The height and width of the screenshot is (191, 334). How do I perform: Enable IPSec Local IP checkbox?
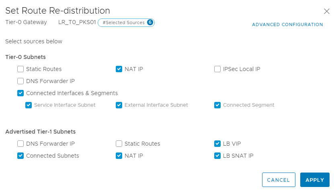(x=217, y=69)
